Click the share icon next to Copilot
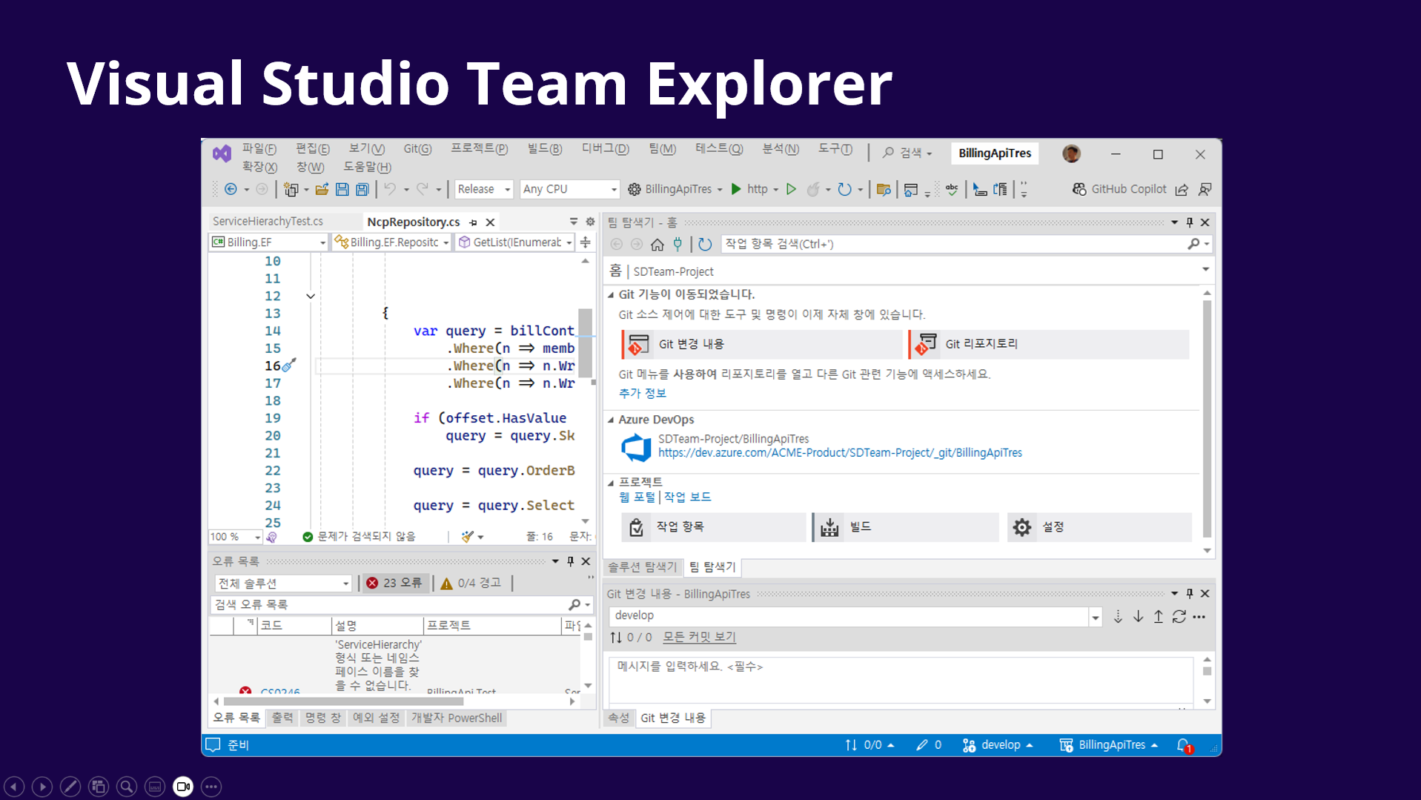The width and height of the screenshot is (1421, 800). click(x=1182, y=190)
